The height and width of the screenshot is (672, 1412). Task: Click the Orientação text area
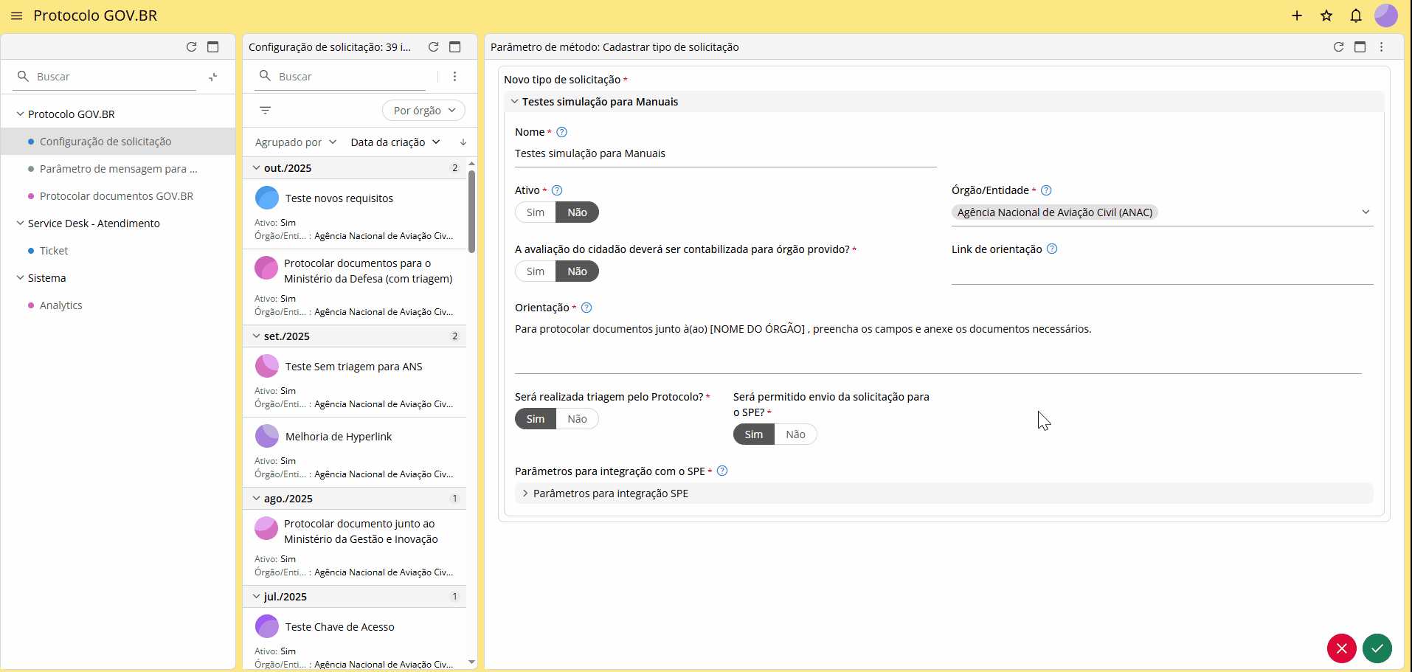point(938,347)
